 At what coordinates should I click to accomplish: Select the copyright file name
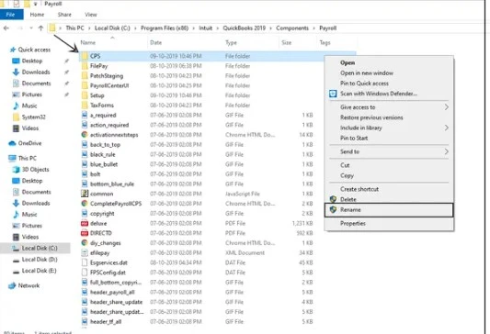pos(102,214)
